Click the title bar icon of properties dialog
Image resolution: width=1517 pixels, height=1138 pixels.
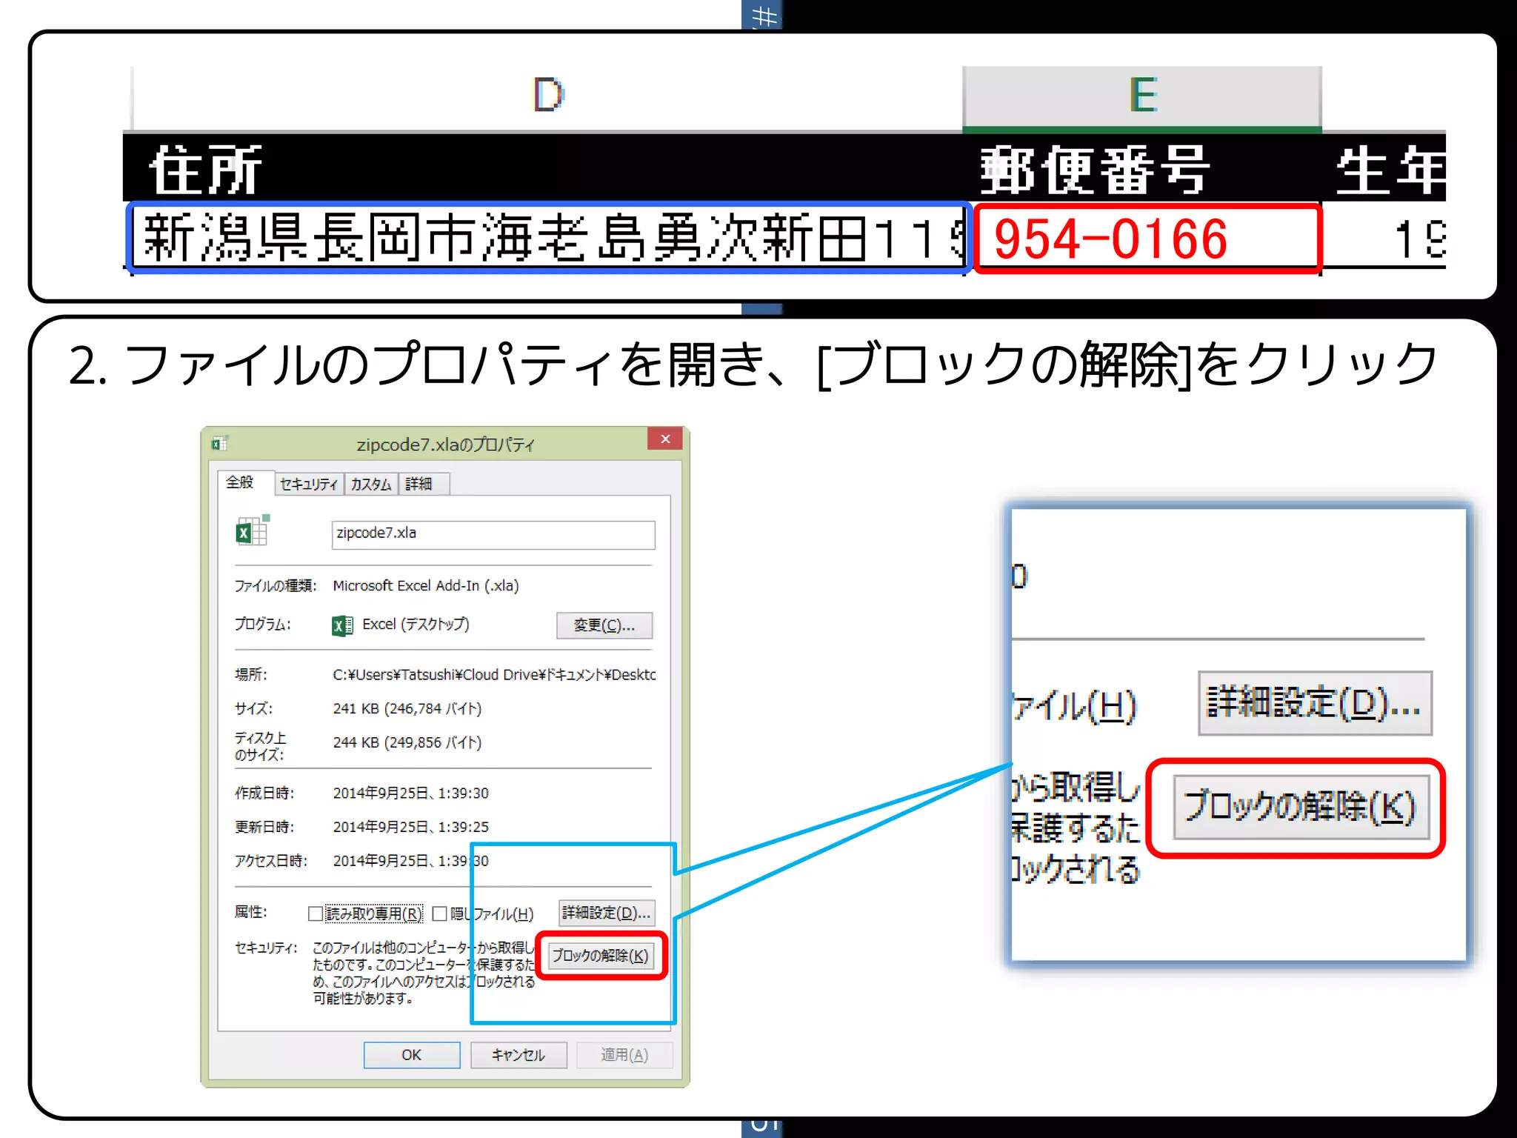pos(219,443)
